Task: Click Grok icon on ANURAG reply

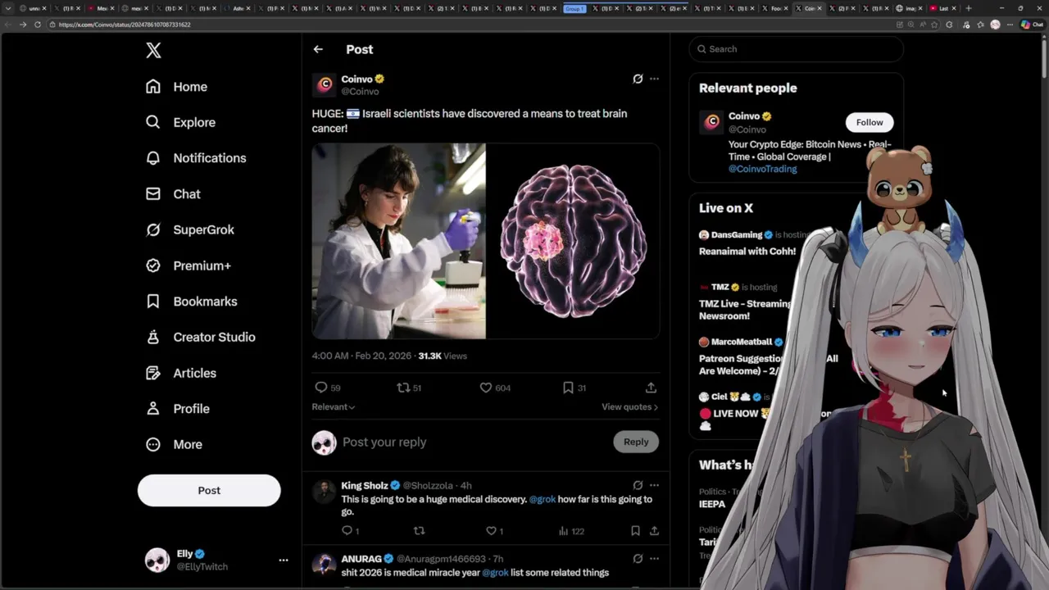Action: click(x=638, y=559)
